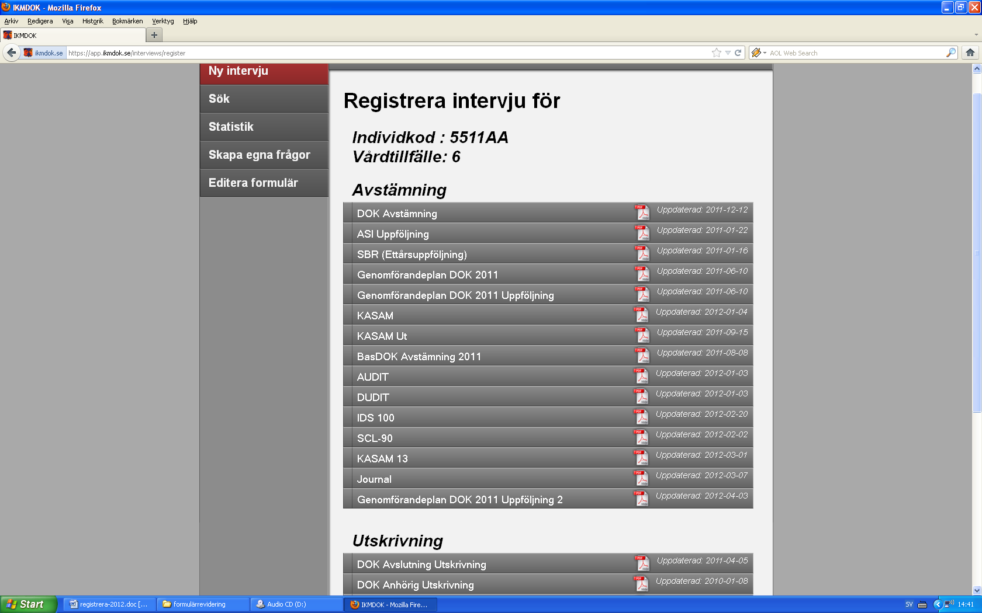
Task: Open PDF icon for SBR (Ettårsuppföljning)
Action: pos(642,253)
